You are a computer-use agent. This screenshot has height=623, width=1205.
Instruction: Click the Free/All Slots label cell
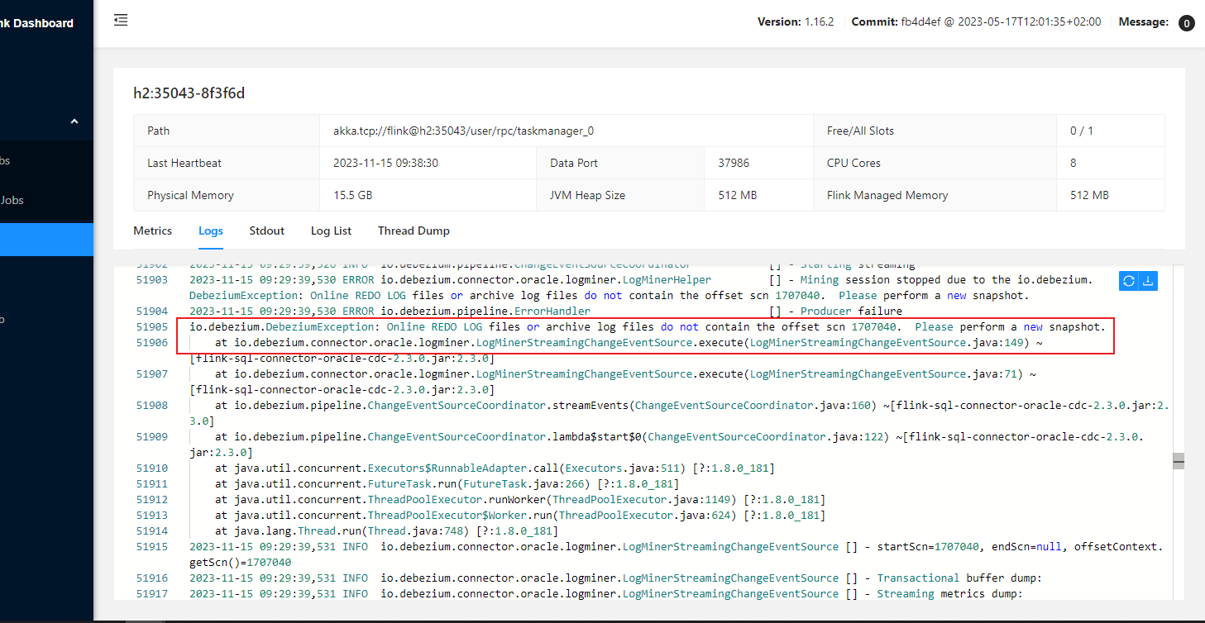point(935,131)
